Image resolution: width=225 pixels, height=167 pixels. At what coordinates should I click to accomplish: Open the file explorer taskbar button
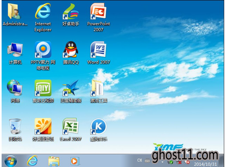54,161
